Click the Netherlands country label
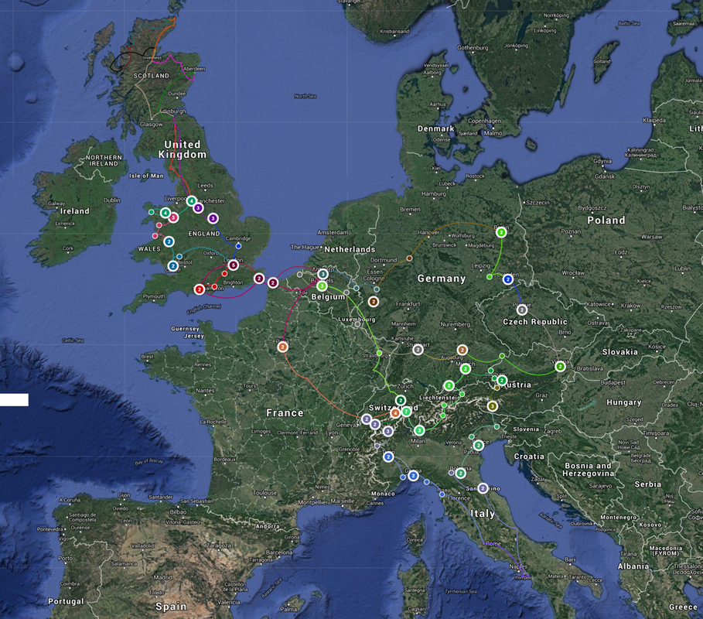Image resolution: width=703 pixels, height=619 pixels. coord(350,249)
